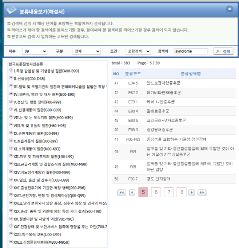This screenshot has width=239, height=248.
Task: Select XXII.특수목적 코드(U00-U99) item
Action: point(37,234)
